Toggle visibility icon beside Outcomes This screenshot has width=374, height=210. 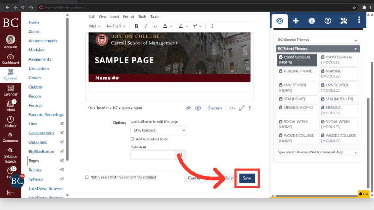(x=62, y=142)
